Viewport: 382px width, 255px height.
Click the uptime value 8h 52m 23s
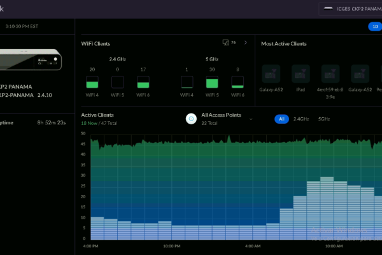(52, 122)
